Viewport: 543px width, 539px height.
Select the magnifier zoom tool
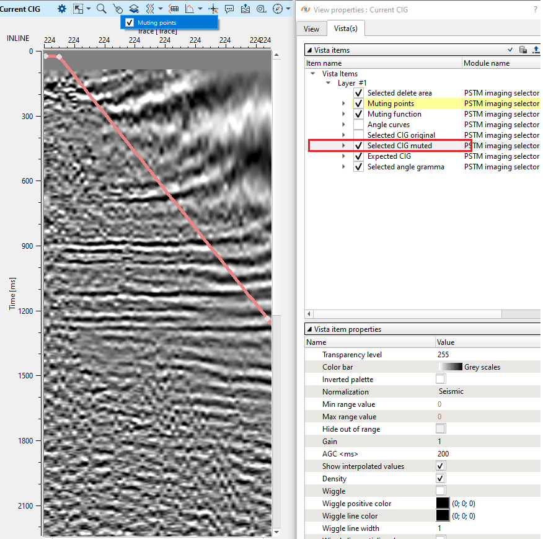pos(101,9)
